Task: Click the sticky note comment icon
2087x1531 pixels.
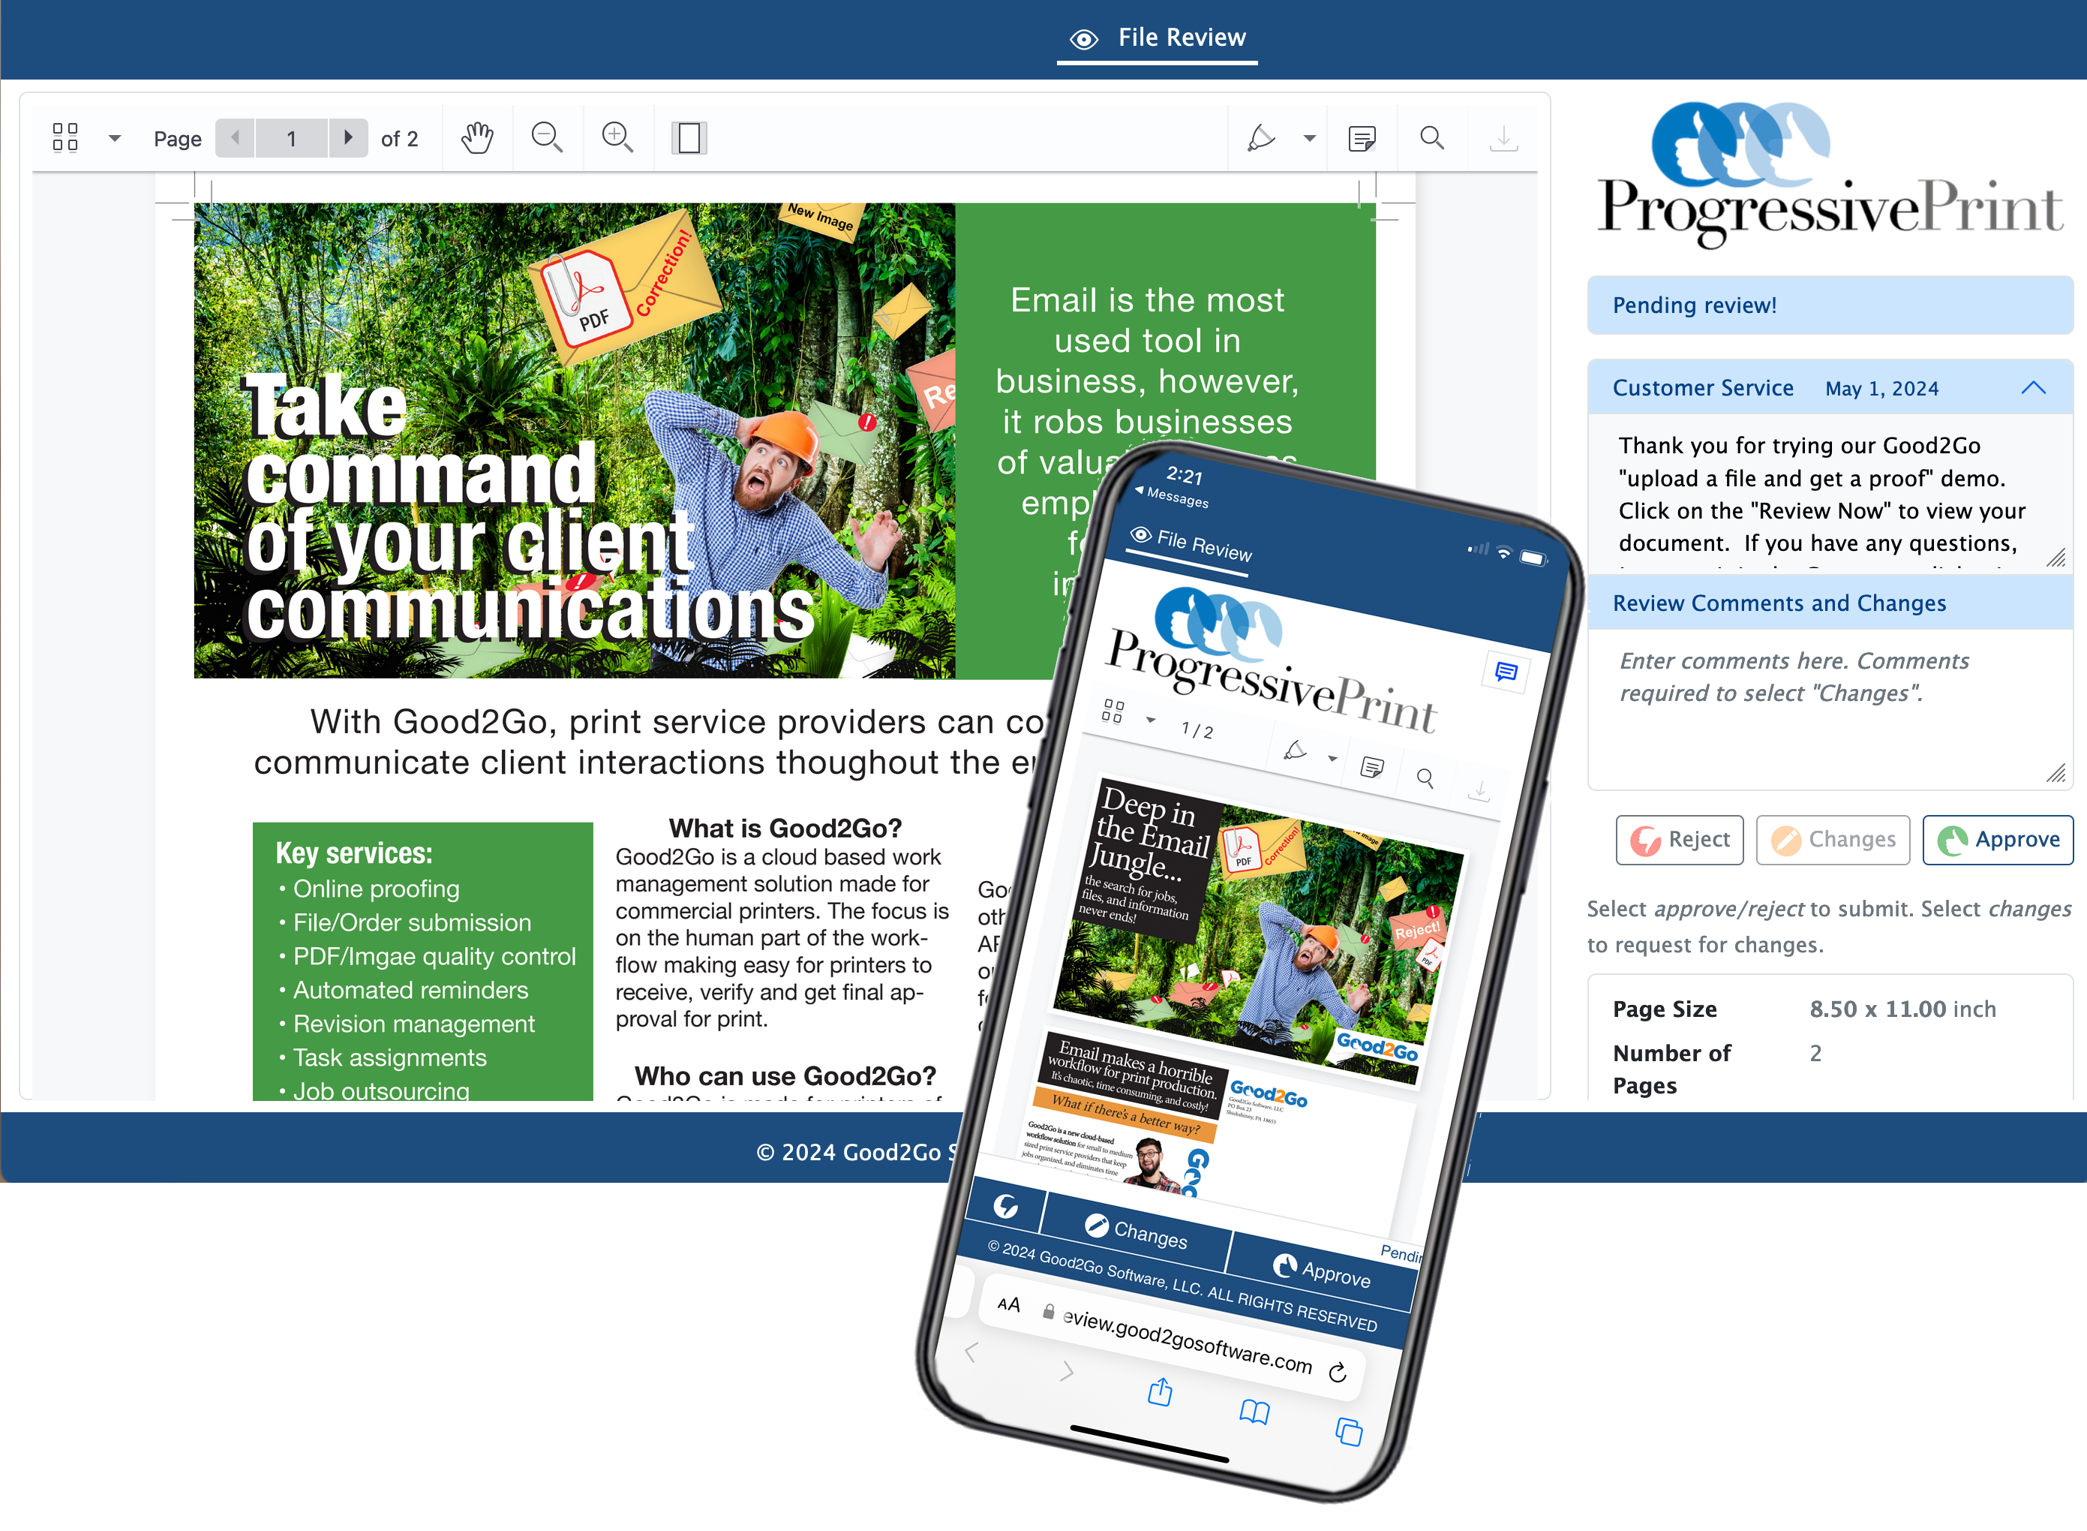Action: [x=1361, y=137]
